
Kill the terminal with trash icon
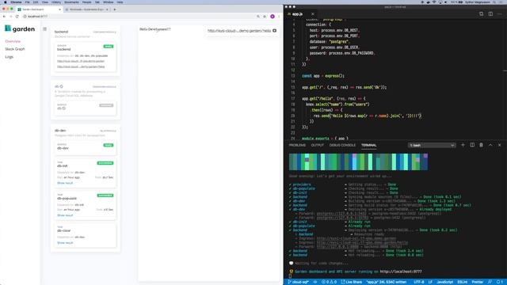(481, 145)
